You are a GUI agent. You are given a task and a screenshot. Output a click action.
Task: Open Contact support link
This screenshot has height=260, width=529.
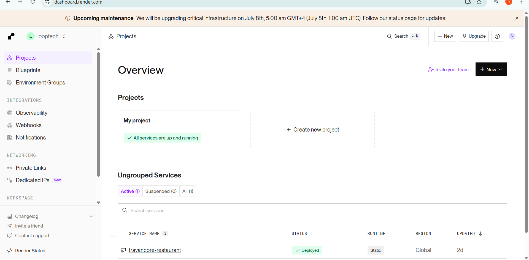pos(32,236)
